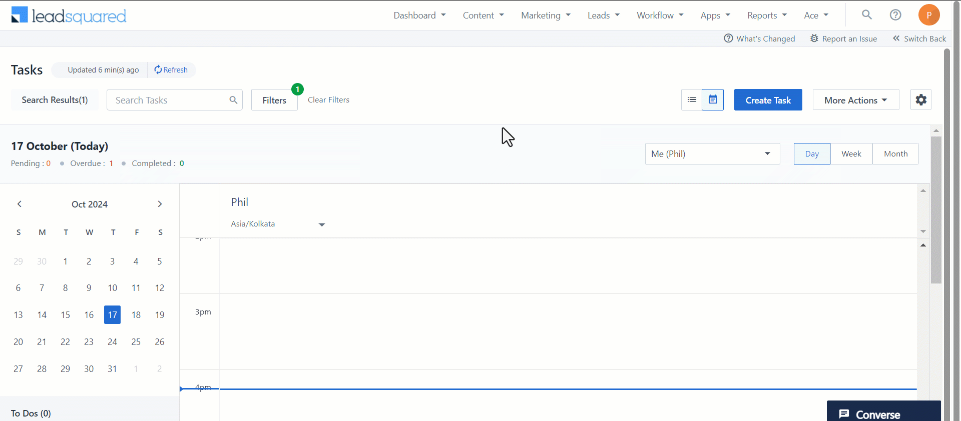Open What's Changed link

tap(759, 38)
